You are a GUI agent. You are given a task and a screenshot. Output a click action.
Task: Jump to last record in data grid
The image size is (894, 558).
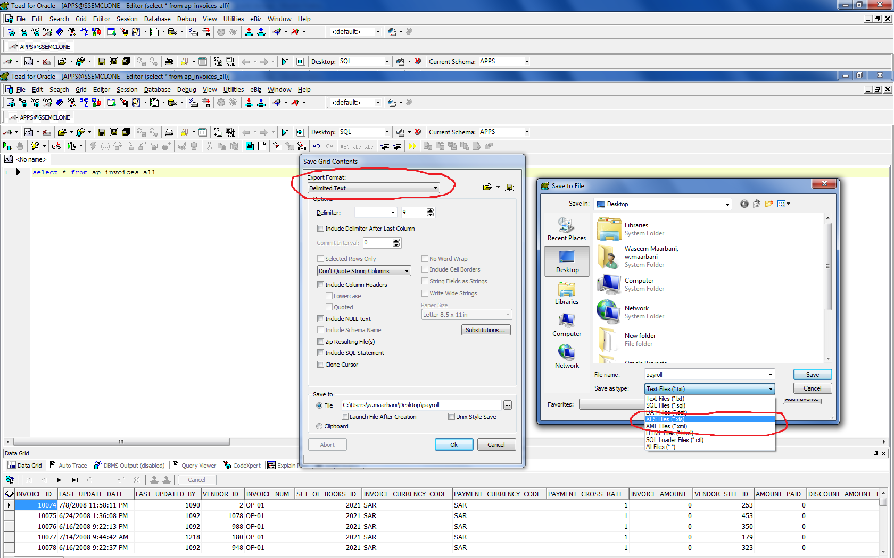(x=75, y=480)
